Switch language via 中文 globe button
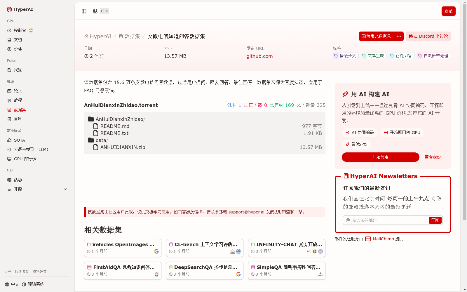Screen dimensions: 467x292 point(12,284)
